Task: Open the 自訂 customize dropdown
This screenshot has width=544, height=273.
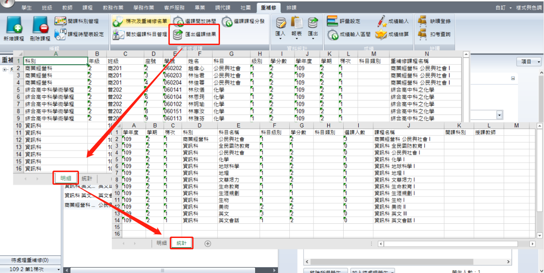Action: pos(504,8)
